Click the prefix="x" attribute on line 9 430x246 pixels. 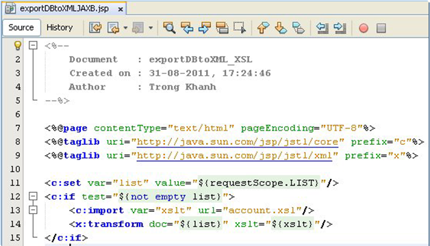pos(375,156)
